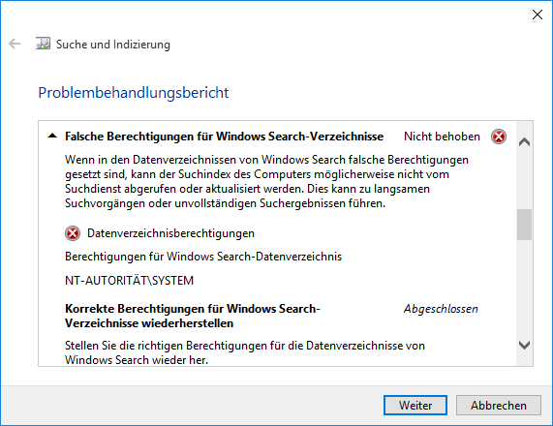The width and height of the screenshot is (553, 426).
Task: Click the Korrekte Berechtigungen wiederherstellen heading
Action: click(192, 316)
